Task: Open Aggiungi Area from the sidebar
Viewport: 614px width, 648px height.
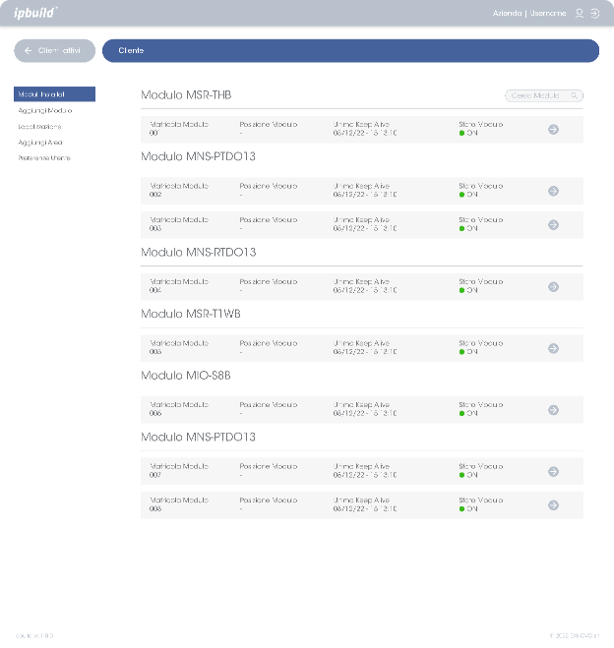Action: (x=40, y=142)
